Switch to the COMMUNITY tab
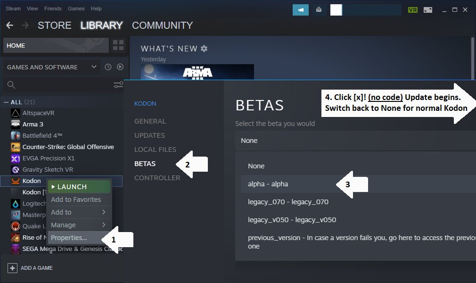 click(163, 25)
